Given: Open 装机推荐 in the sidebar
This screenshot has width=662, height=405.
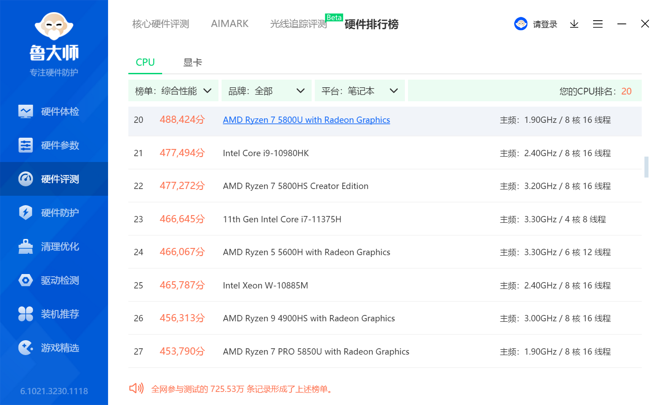Looking at the screenshot, I should pos(54,314).
